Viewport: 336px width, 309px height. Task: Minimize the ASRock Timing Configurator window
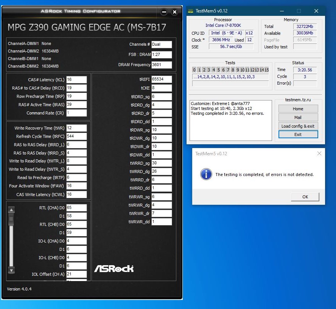164,12
